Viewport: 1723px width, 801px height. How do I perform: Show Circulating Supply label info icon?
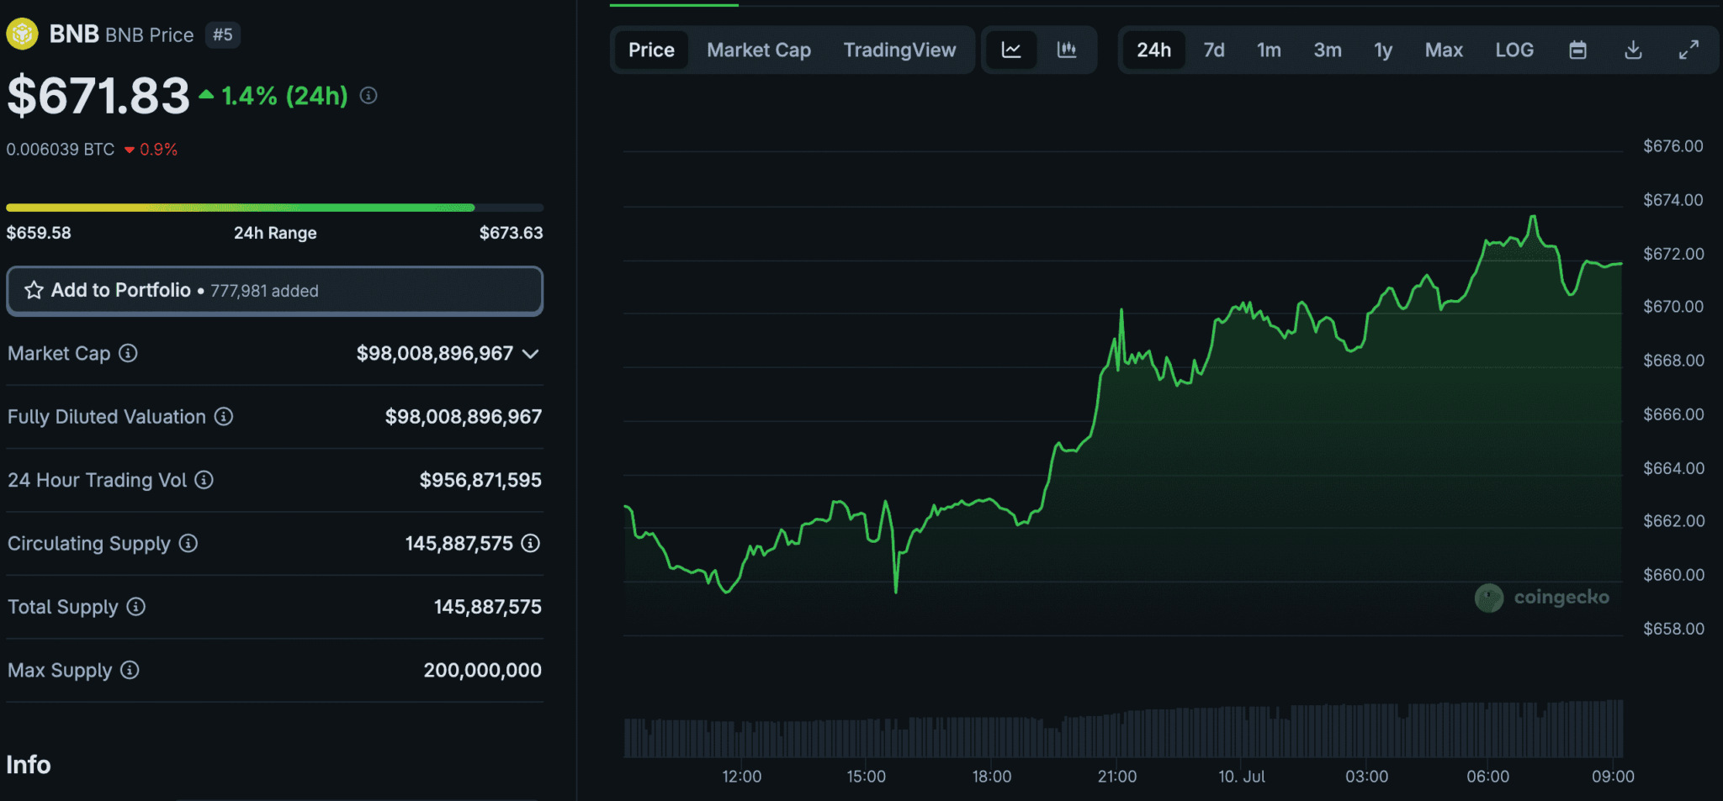click(188, 543)
